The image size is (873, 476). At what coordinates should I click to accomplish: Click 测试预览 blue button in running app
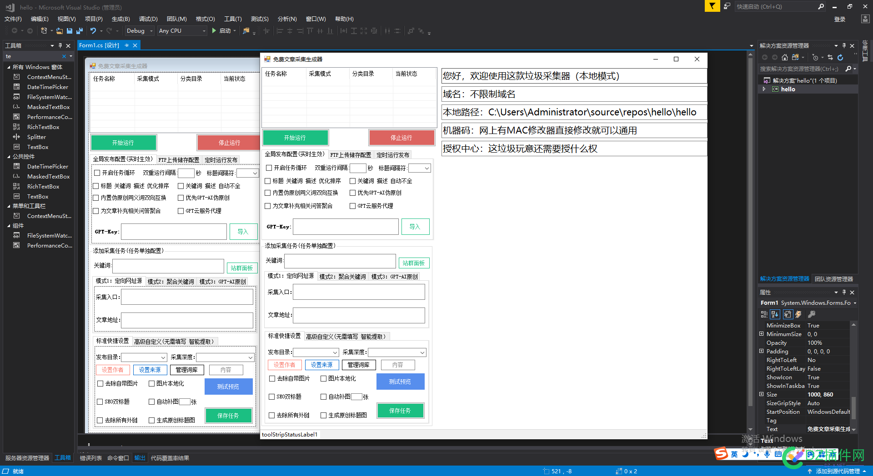(400, 382)
